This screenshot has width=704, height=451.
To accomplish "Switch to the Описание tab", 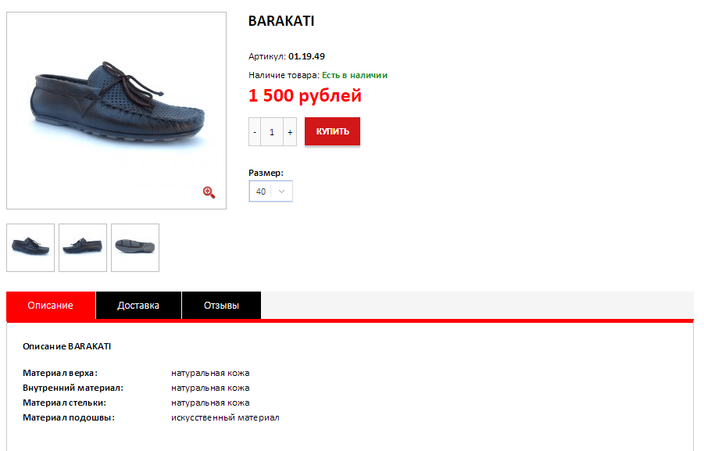I will coord(51,306).
